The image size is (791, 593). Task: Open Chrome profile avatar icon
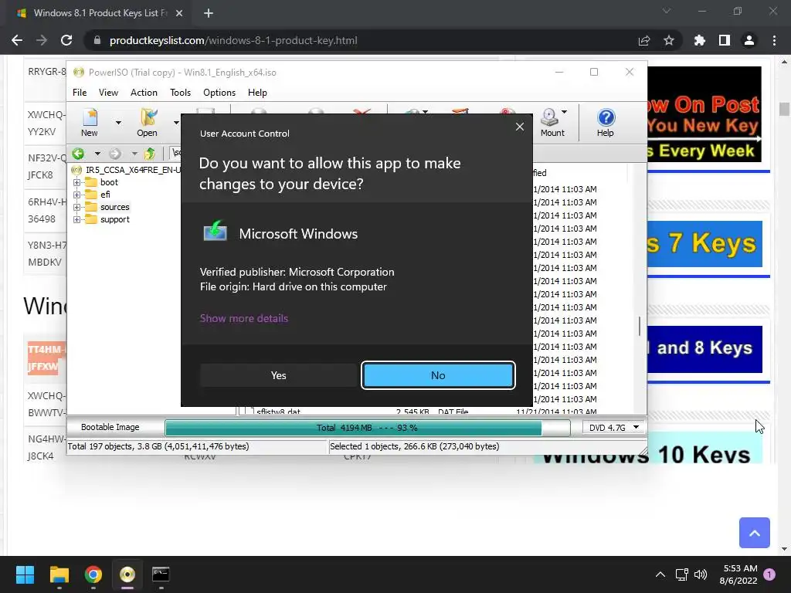pos(749,40)
